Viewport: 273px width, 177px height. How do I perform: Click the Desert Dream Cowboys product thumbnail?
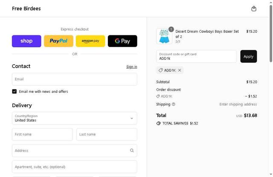pyautogui.click(x=164, y=36)
